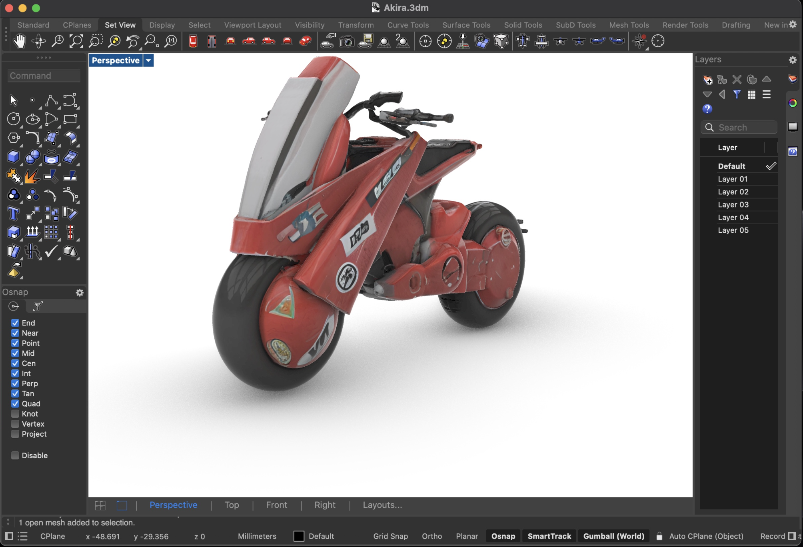Click the Gumball (World) button
This screenshot has width=803, height=547.
613,536
